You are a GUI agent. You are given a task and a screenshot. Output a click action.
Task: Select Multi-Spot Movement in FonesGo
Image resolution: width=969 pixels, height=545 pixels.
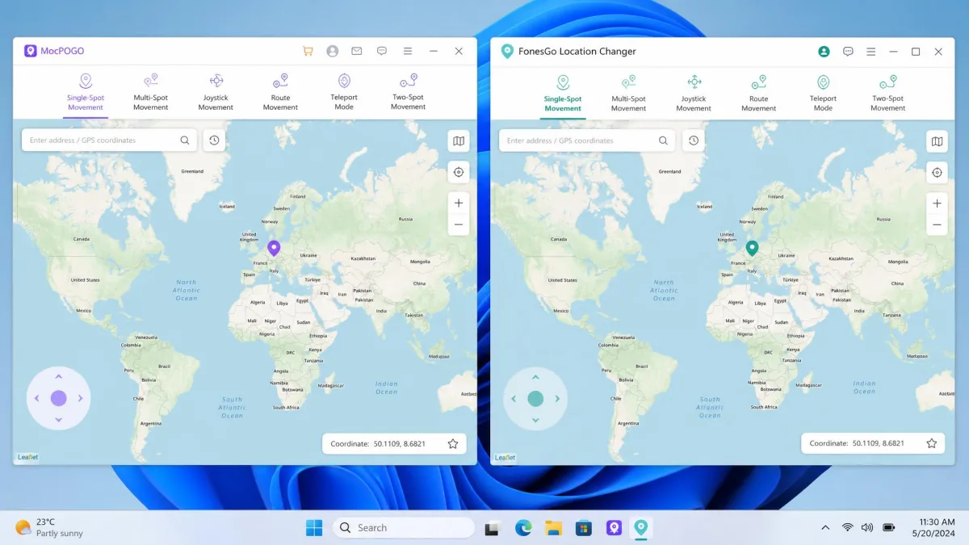tap(629, 93)
